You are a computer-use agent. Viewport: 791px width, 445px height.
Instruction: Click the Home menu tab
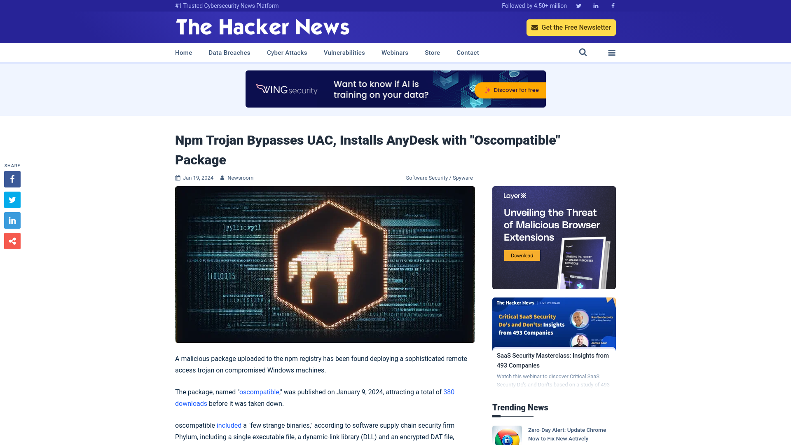pyautogui.click(x=183, y=52)
